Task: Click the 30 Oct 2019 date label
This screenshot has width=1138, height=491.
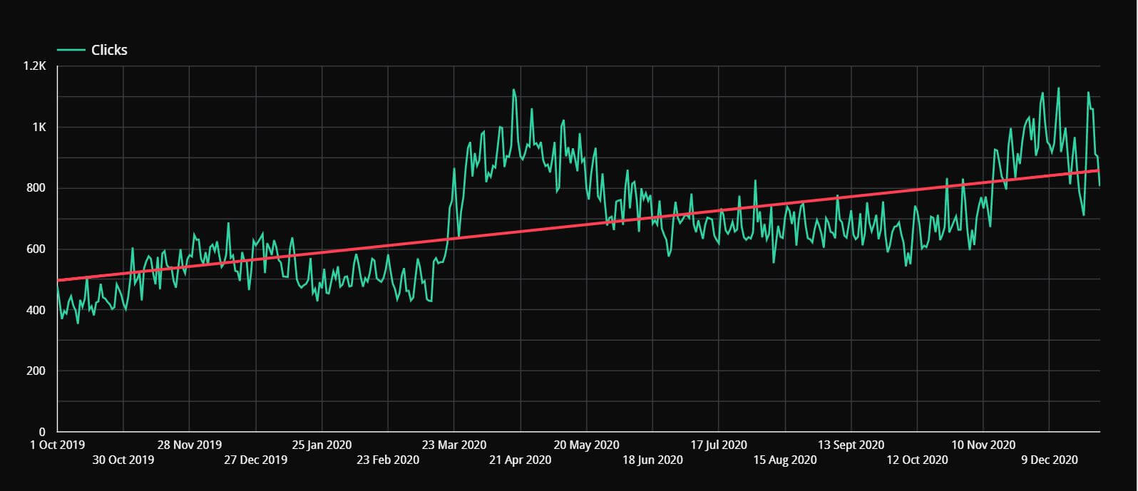Action: [x=123, y=460]
